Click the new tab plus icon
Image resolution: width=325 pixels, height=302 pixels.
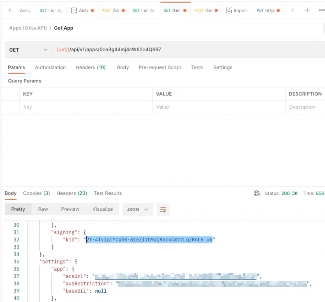coord(307,10)
